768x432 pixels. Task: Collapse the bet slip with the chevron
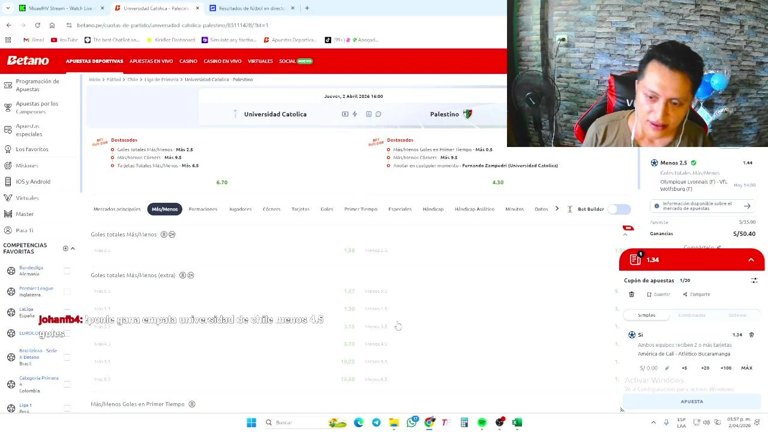(751, 260)
